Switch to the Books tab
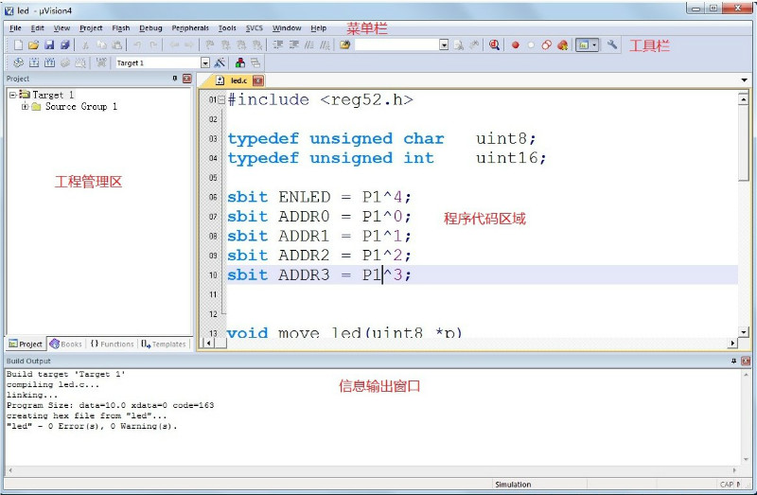 (66, 345)
